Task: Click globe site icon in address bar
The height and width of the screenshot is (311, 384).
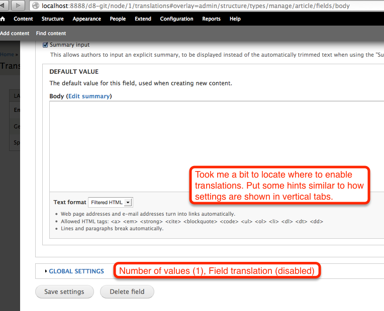Action: tap(36, 6)
